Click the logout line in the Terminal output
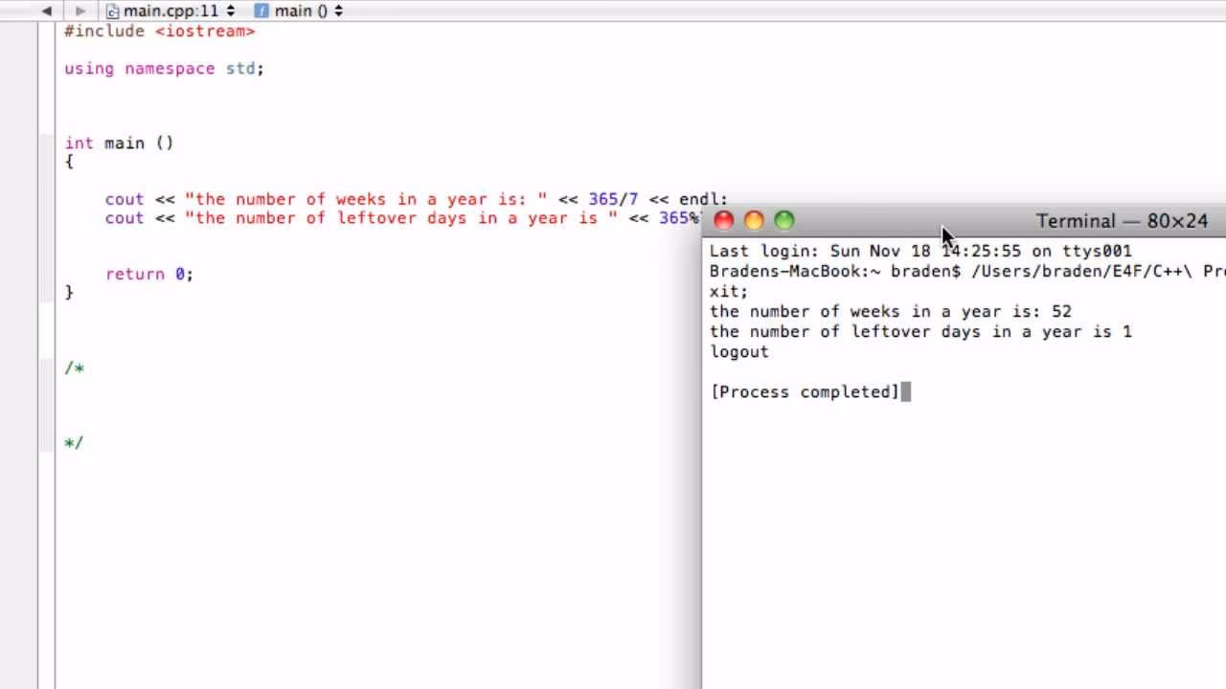Image resolution: width=1226 pixels, height=689 pixels. pos(738,351)
